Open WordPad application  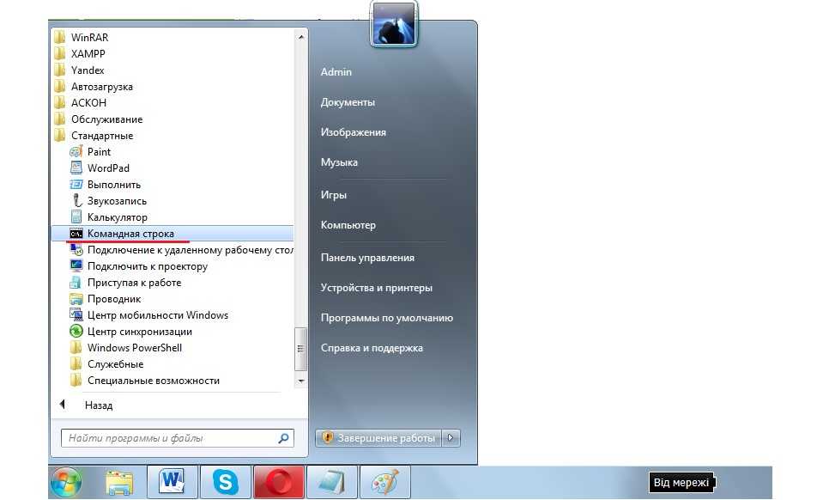(x=107, y=168)
